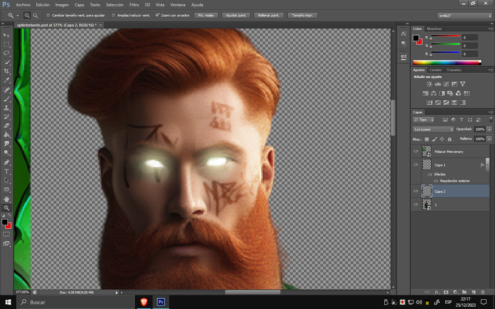Select the Zoom In mode icon
The height and width of the screenshot is (309, 495).
point(27,15)
